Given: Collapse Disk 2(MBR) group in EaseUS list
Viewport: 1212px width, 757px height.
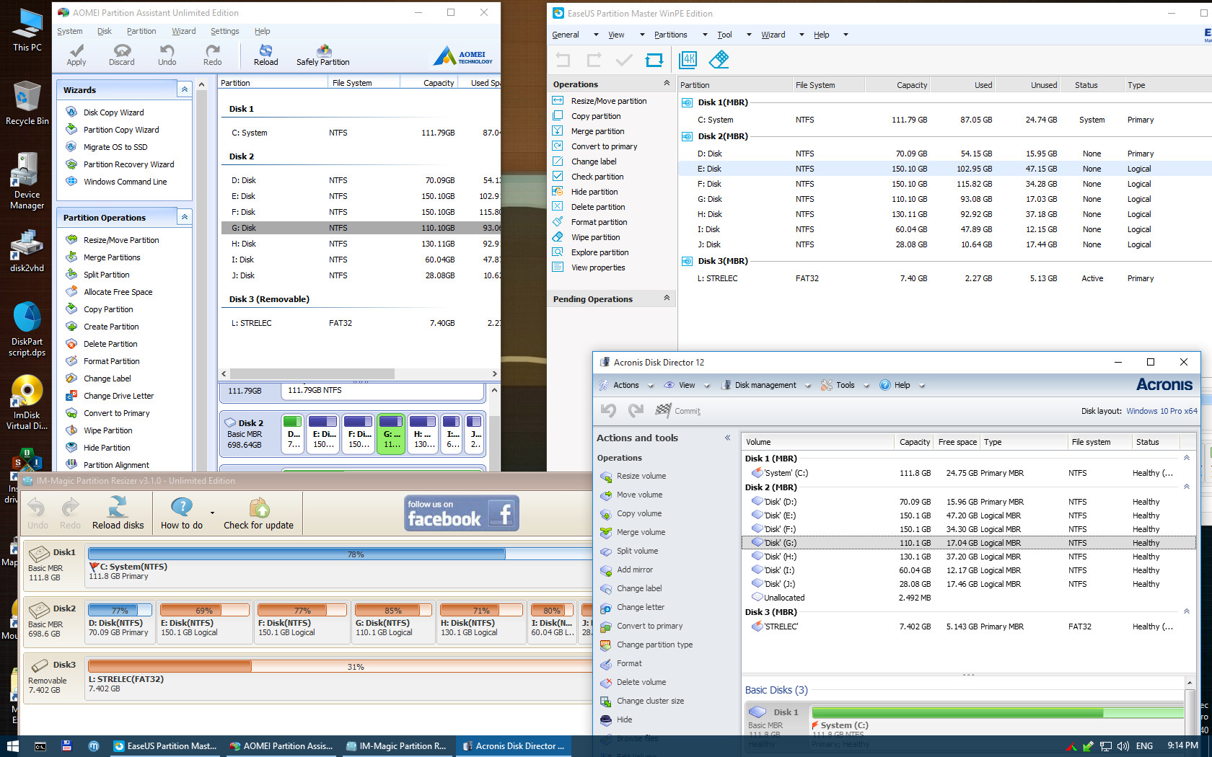Looking at the screenshot, I should click(x=687, y=136).
